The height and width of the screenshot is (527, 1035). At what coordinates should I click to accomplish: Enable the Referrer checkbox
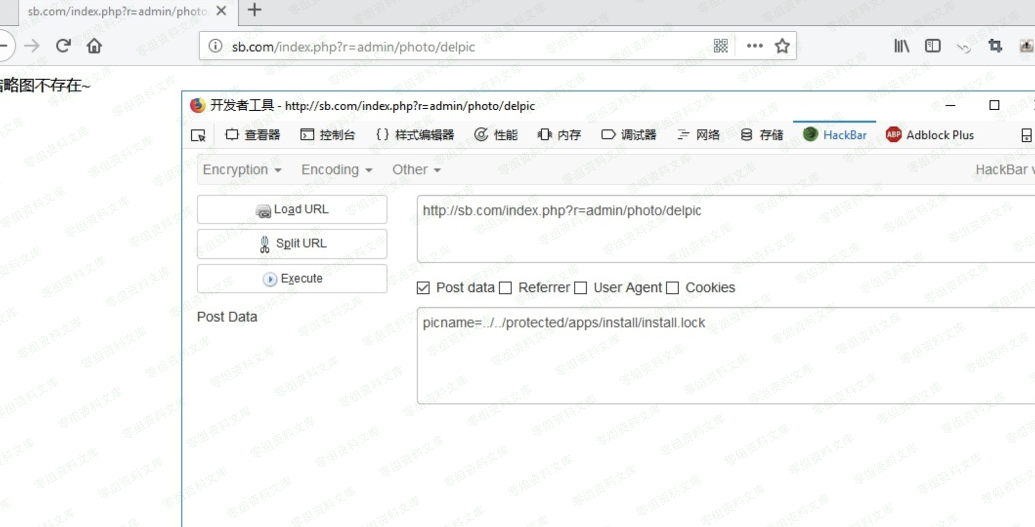(506, 288)
